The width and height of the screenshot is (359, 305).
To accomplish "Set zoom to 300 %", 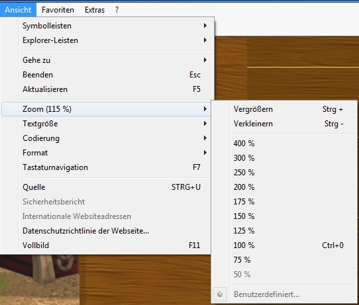I will click(x=284, y=158).
